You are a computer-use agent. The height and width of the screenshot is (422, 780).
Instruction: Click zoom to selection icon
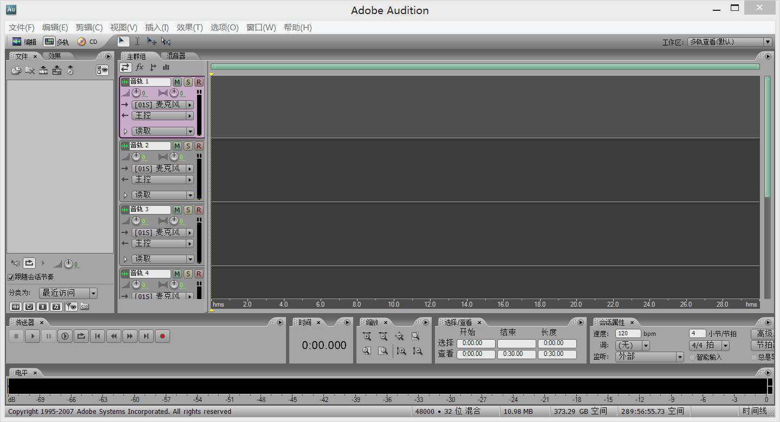(x=415, y=336)
